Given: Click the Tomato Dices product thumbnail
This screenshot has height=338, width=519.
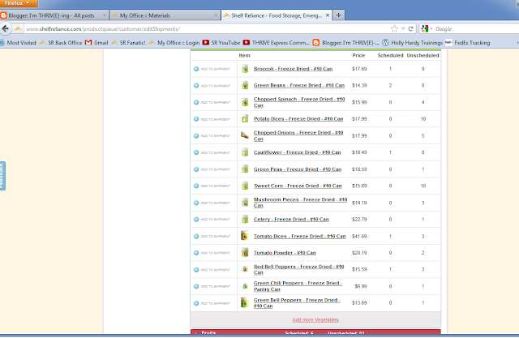Looking at the screenshot, I should coord(245,236).
